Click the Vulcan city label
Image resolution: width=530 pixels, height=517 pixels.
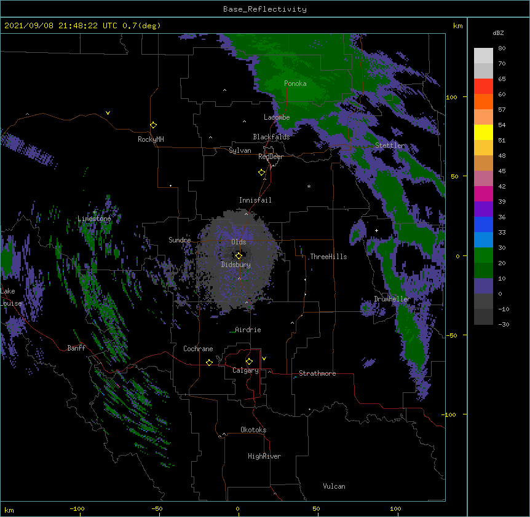(x=334, y=486)
